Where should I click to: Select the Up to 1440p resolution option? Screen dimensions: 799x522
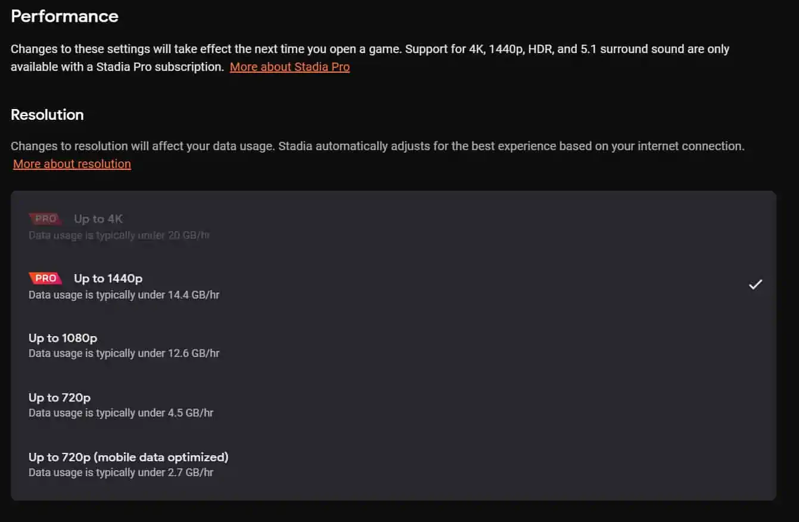[x=393, y=286]
